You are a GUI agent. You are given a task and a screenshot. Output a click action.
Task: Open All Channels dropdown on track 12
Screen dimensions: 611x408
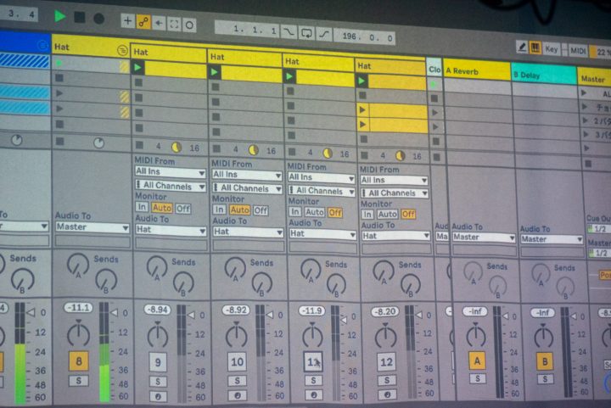pos(395,193)
